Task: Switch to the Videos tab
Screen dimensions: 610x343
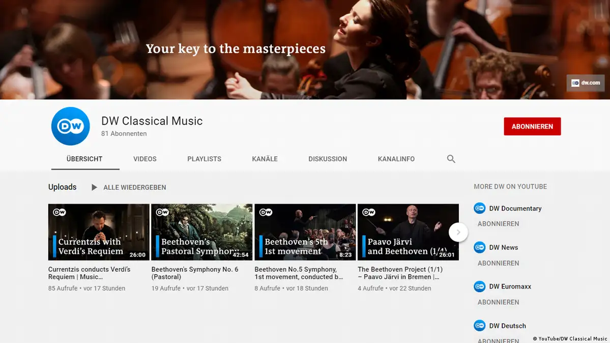Action: tap(145, 159)
